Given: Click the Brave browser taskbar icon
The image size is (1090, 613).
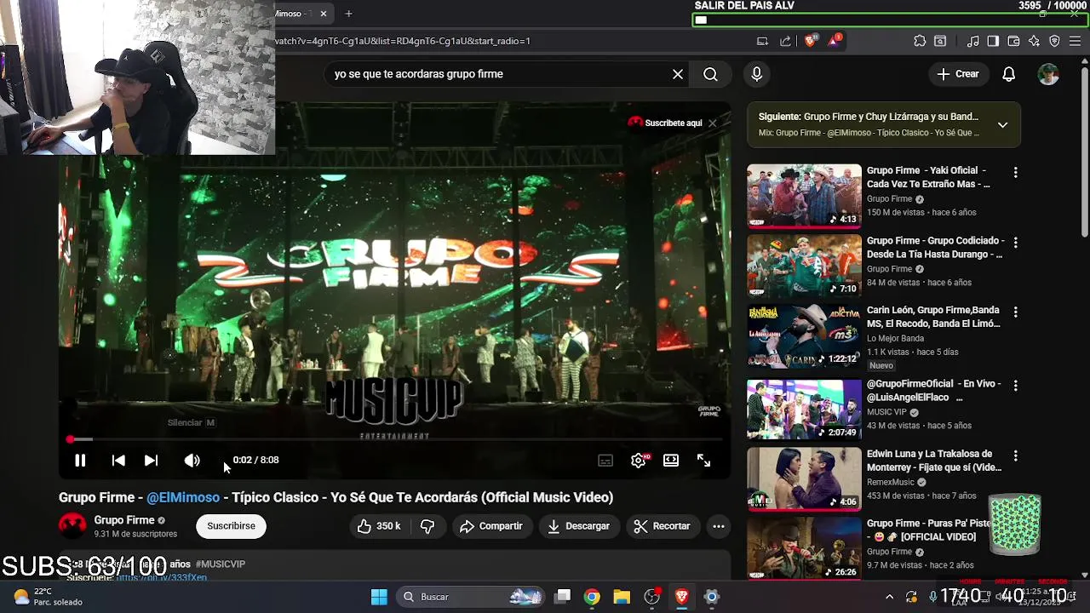Looking at the screenshot, I should (x=681, y=597).
